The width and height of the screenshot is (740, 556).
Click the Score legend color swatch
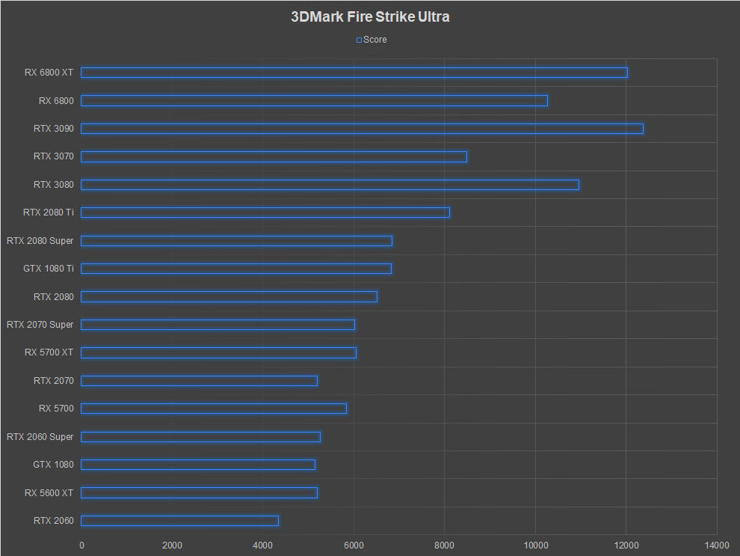pos(359,40)
